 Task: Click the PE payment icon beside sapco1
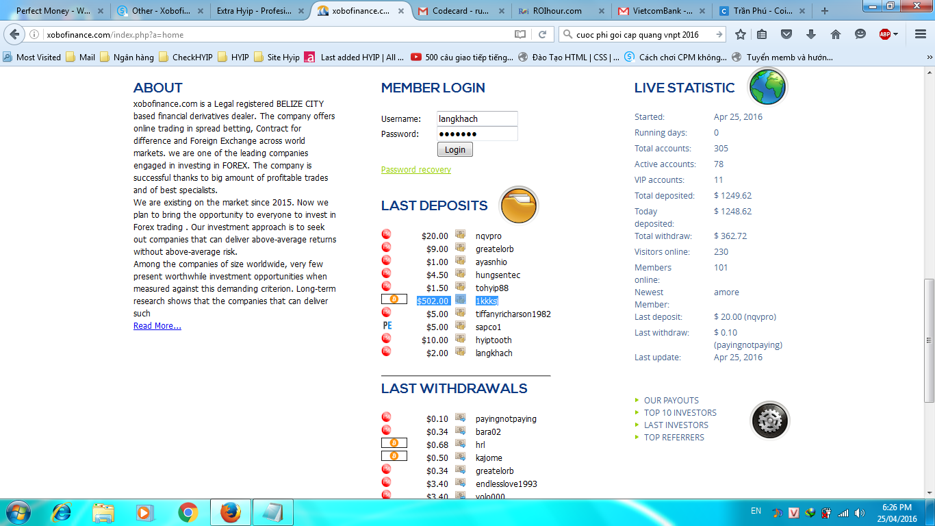coord(387,326)
